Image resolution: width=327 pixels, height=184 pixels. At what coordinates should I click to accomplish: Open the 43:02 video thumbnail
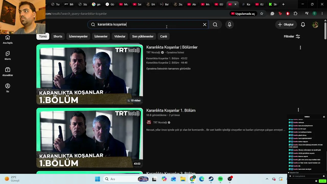[x=90, y=138]
